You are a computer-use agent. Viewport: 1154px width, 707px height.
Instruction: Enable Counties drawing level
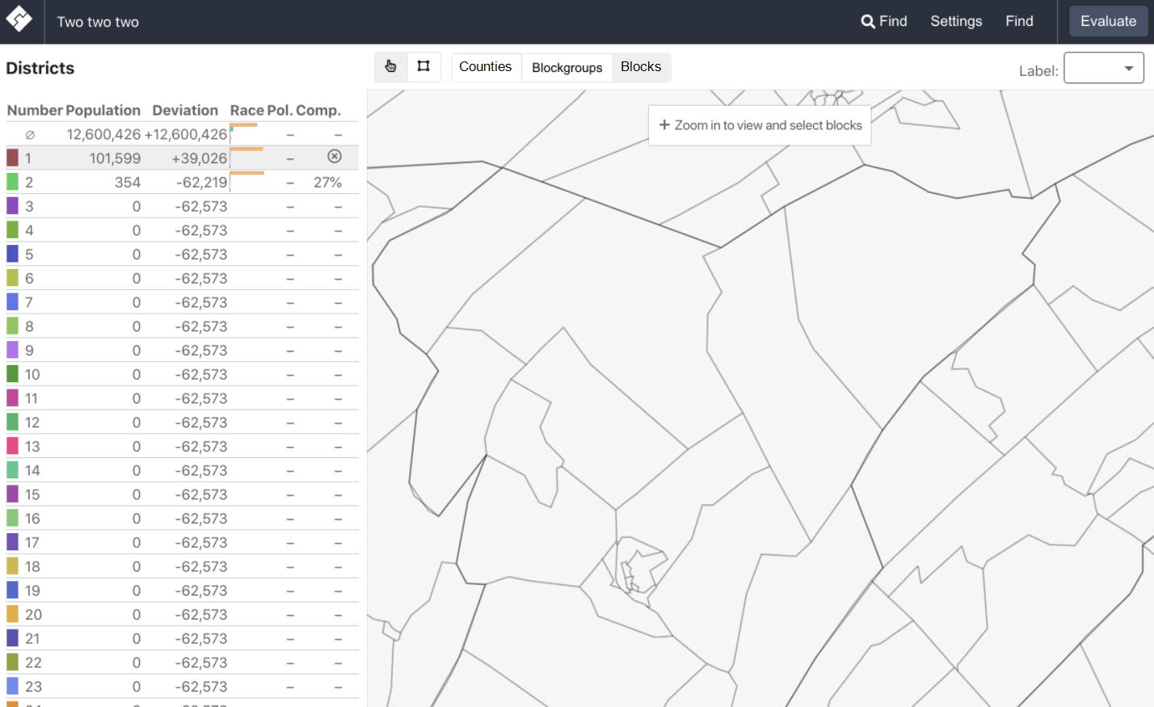[x=486, y=67]
